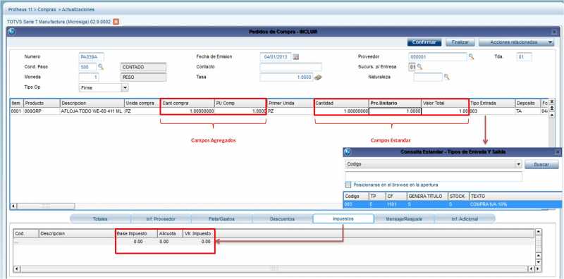Switch to the Inf. Proveedor tab
Viewport: 564px width, 279px height.
[161, 218]
